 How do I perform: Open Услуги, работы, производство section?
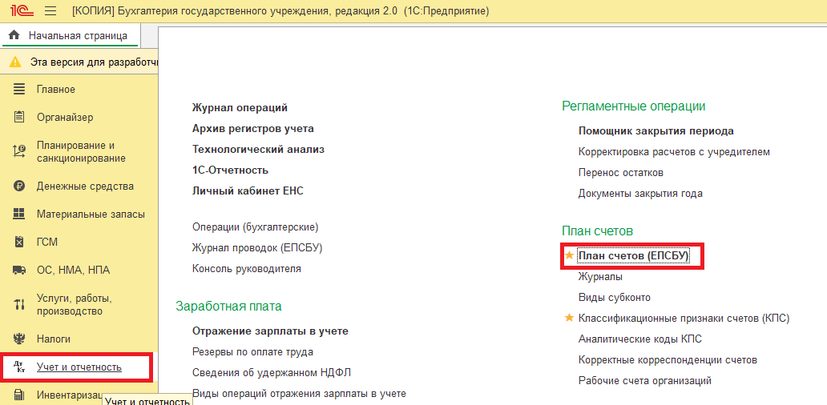75,304
